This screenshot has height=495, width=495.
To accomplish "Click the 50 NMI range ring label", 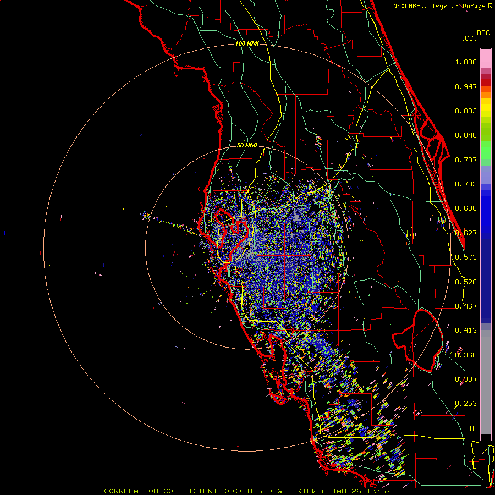I will [x=247, y=146].
